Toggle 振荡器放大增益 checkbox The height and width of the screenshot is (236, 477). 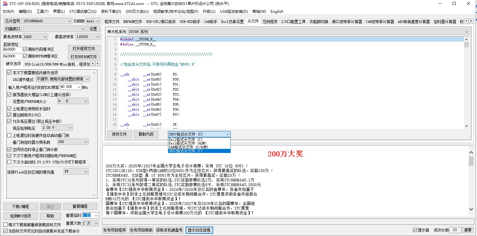[9, 95]
